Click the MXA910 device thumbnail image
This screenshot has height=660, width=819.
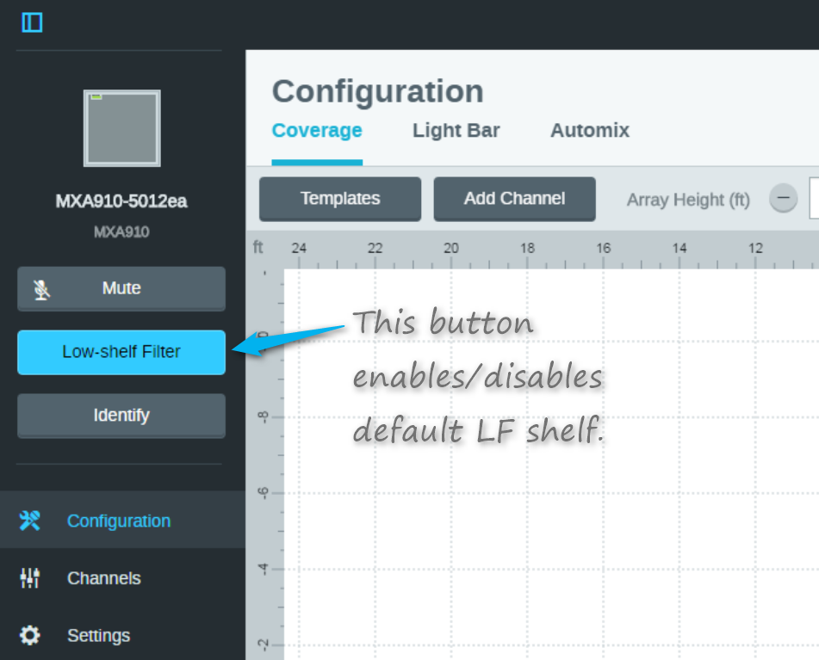tap(121, 128)
